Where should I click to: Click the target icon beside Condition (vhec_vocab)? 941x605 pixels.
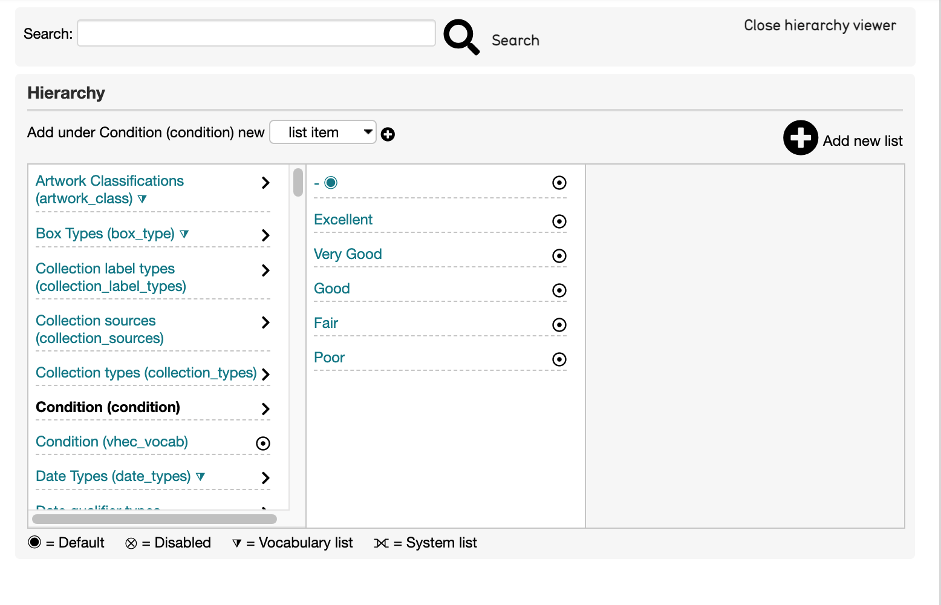click(263, 443)
